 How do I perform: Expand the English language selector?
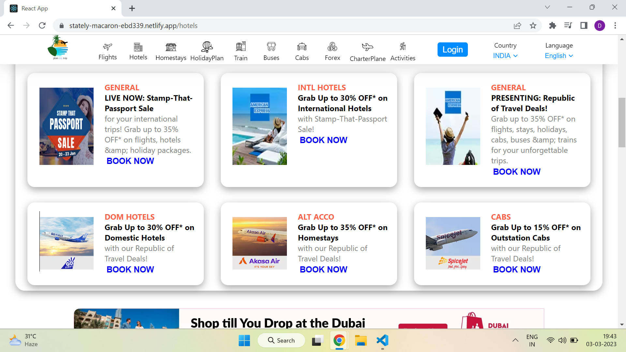coord(559,56)
